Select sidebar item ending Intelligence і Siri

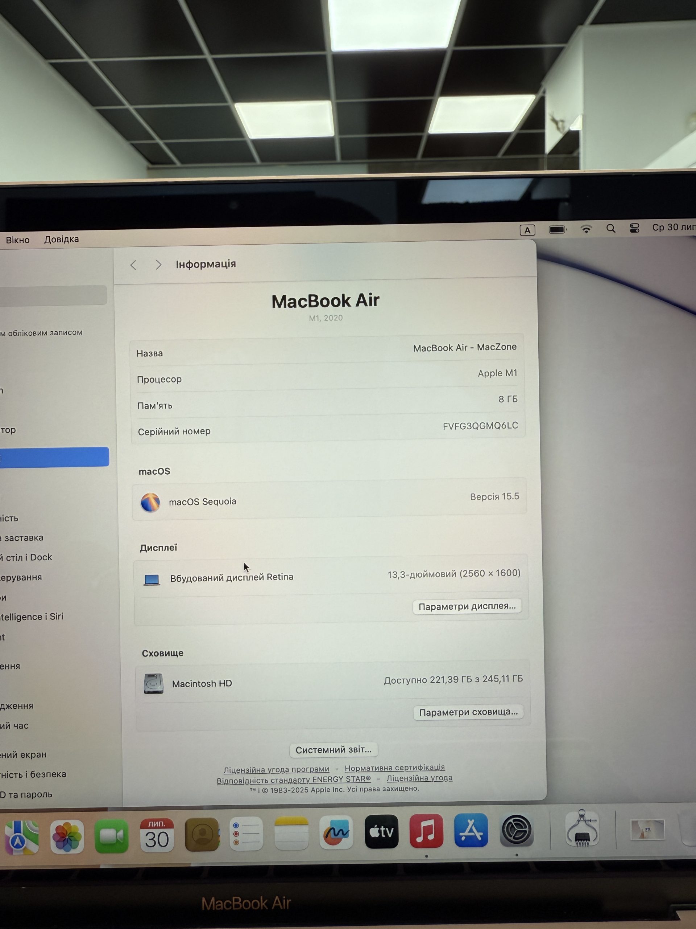32,617
